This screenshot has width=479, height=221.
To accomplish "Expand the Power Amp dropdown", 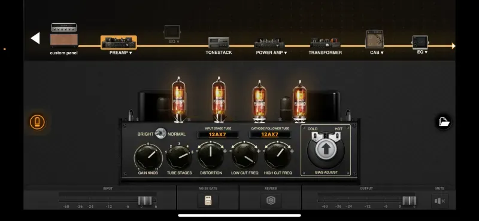I will 271,53.
